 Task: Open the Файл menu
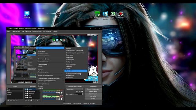click(9, 31)
